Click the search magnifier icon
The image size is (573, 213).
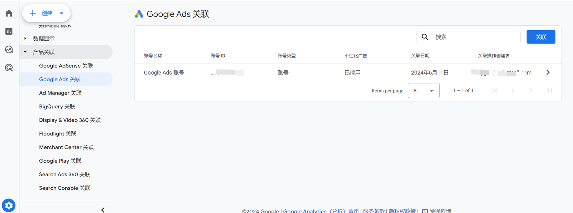point(425,37)
